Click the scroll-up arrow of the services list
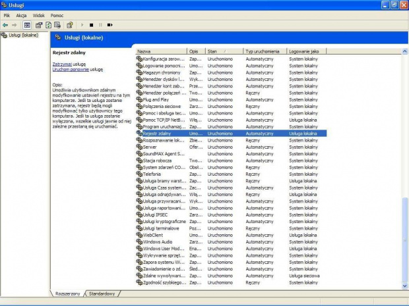 click(405, 51)
